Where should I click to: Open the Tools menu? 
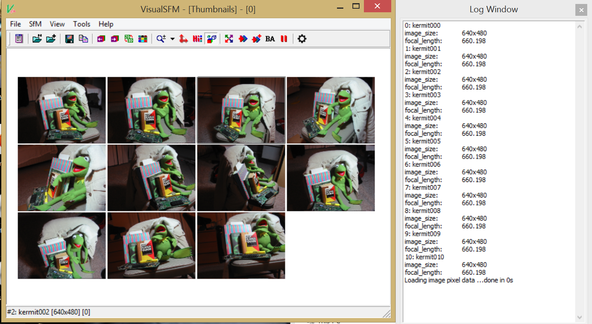coord(82,24)
